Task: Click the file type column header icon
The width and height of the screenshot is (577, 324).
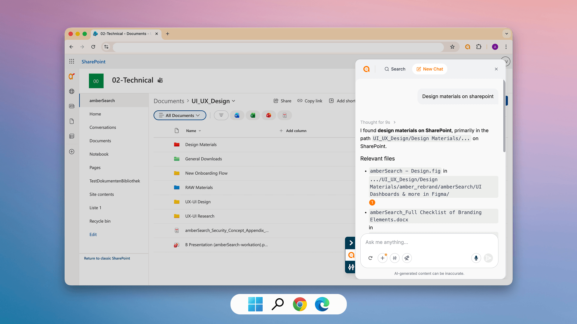Action: [177, 131]
